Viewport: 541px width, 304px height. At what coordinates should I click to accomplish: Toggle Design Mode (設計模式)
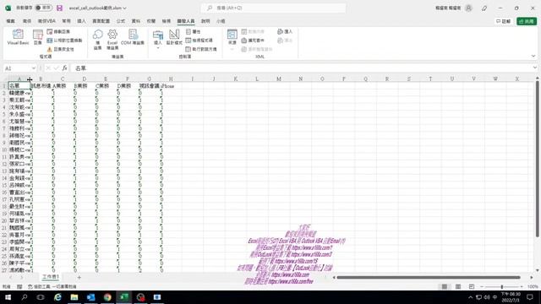click(x=174, y=37)
